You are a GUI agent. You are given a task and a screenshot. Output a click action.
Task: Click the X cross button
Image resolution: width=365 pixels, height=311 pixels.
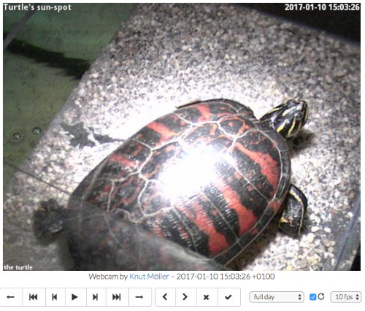tap(207, 297)
